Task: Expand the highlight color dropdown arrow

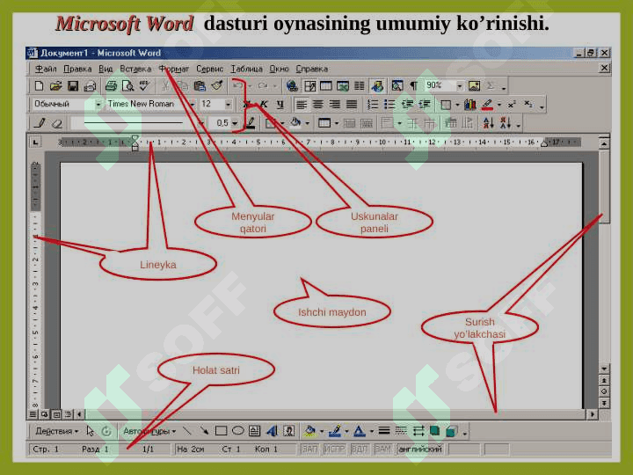Action: coord(499,105)
